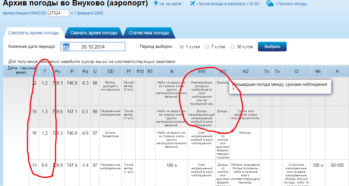This screenshot has width=349, height=186.
Task: Click the 50-100 cloud height value
Action: (x=337, y=165)
